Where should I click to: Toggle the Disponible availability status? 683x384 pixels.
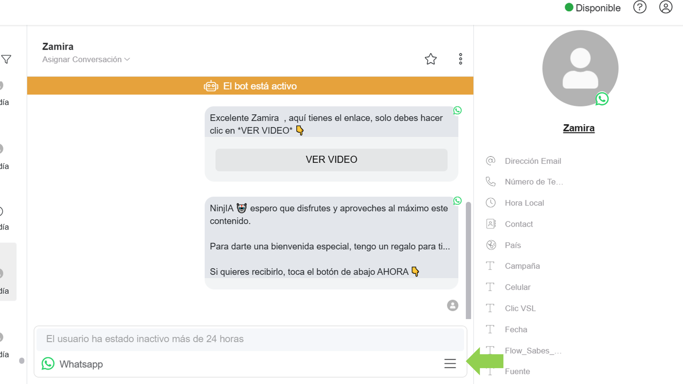tap(593, 8)
